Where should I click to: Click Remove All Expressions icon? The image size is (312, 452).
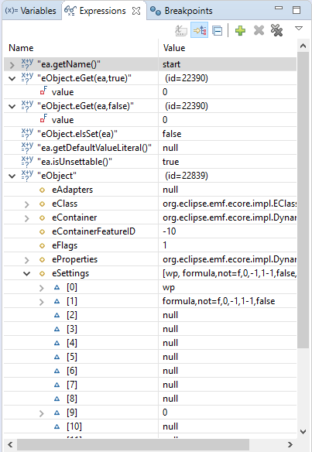click(x=276, y=30)
